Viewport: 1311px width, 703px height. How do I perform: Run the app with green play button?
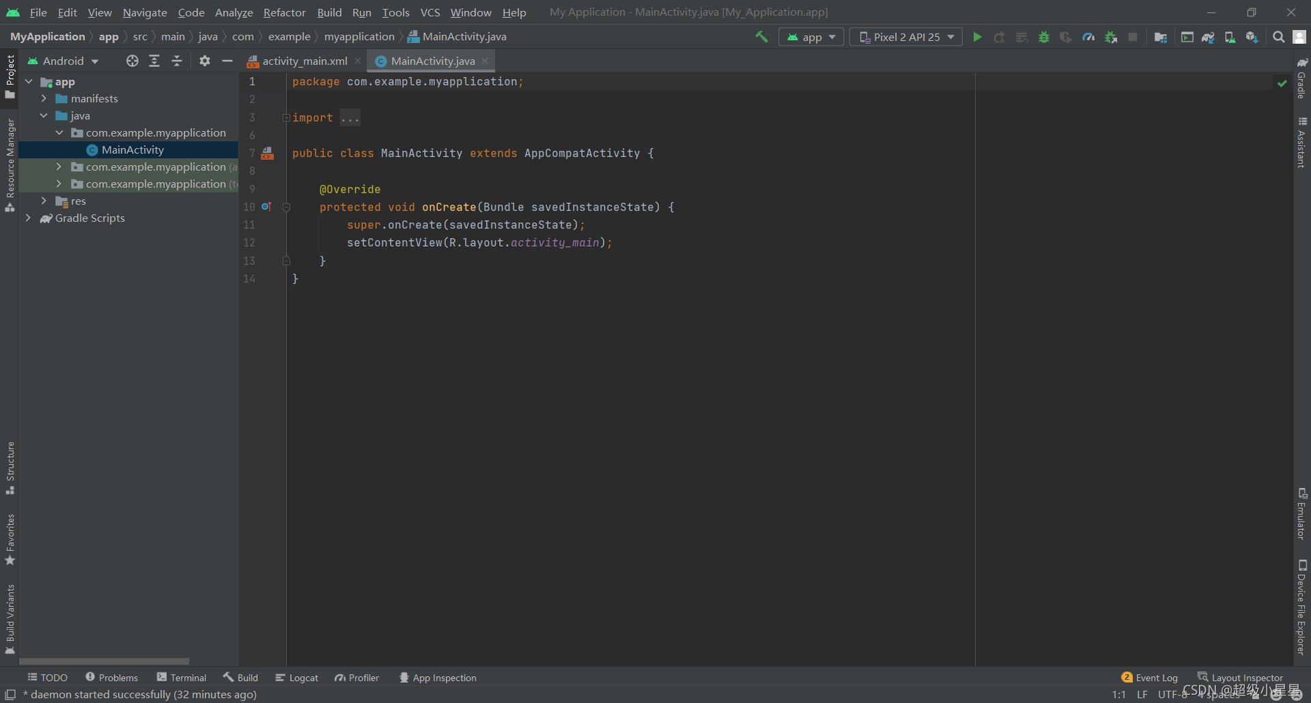977,37
